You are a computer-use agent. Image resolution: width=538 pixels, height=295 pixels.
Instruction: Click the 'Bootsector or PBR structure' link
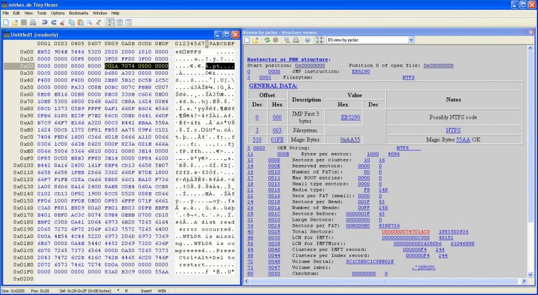288,59
